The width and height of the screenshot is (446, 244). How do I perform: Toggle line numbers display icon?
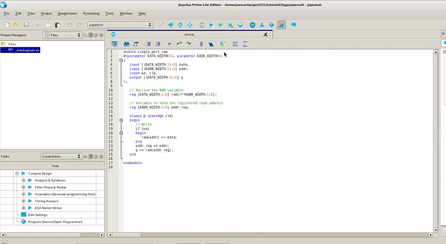tap(235, 44)
